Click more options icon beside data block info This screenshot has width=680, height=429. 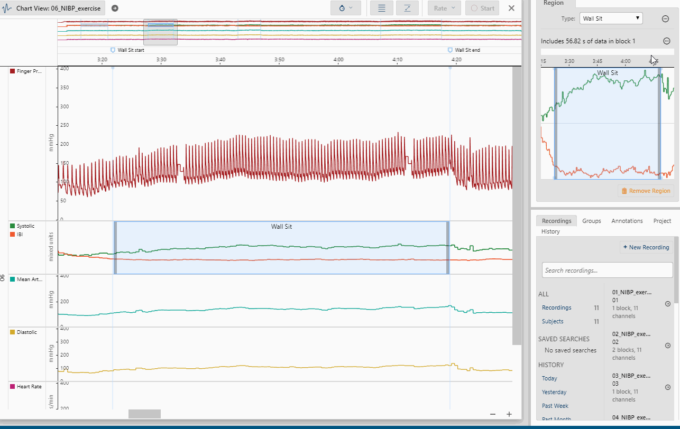point(667,41)
